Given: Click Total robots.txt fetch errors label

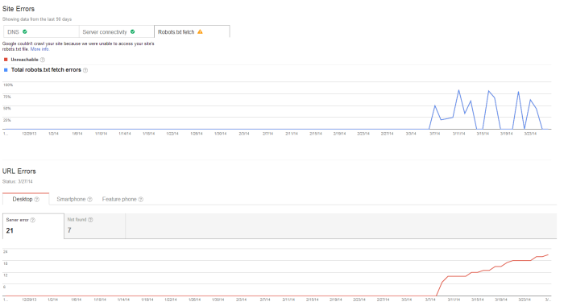Looking at the screenshot, I should pos(46,70).
